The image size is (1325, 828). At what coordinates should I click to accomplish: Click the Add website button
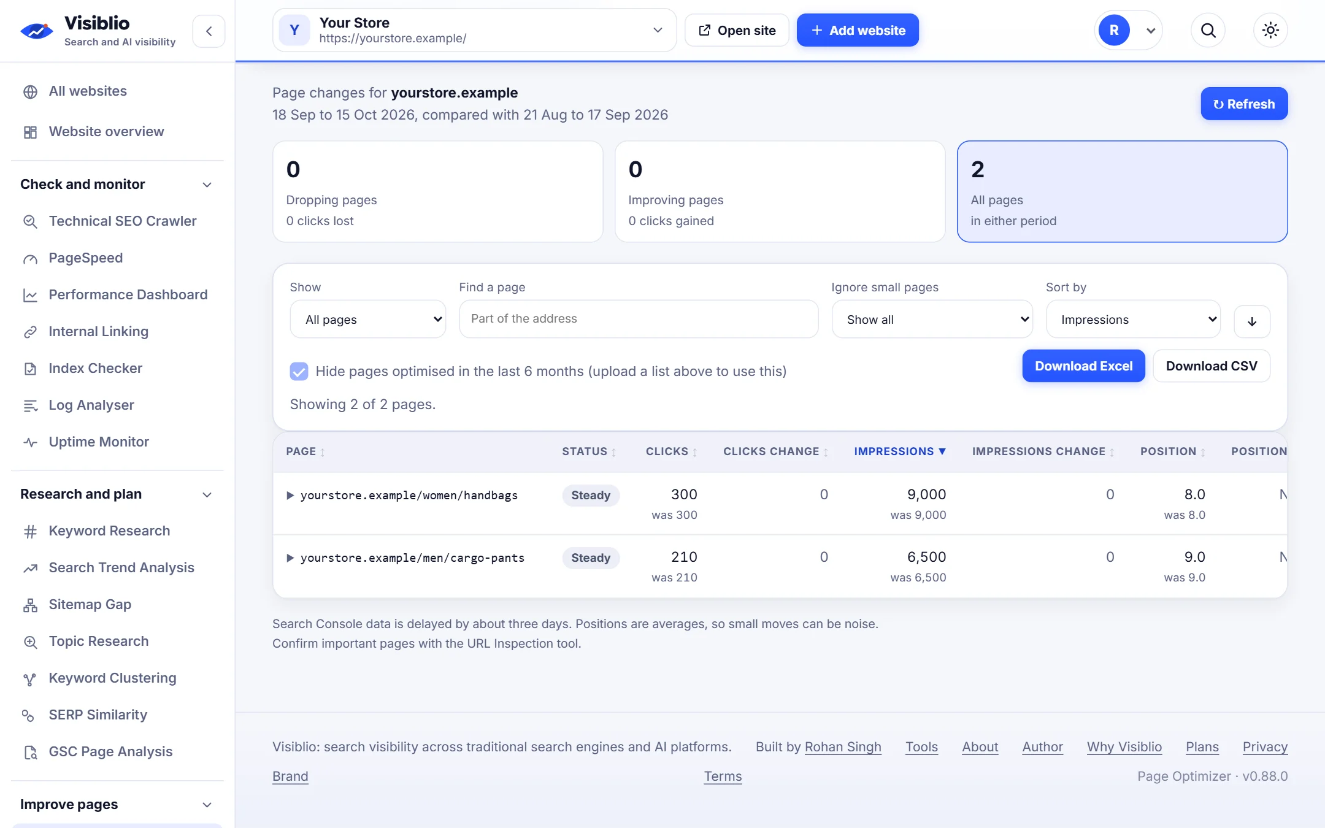[858, 30]
